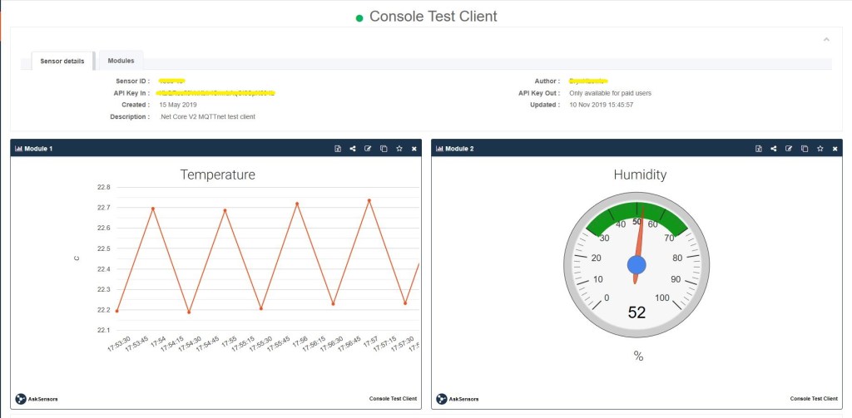
Task: Click the export file icon on Module 2
Action: click(759, 149)
